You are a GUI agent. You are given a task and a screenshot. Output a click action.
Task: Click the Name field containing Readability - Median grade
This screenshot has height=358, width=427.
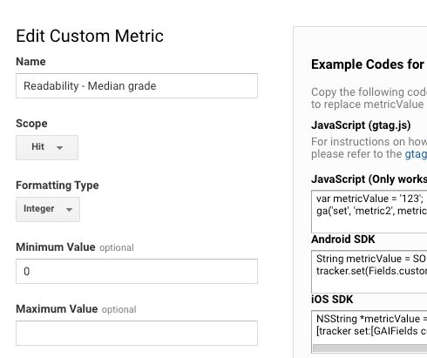[137, 86]
